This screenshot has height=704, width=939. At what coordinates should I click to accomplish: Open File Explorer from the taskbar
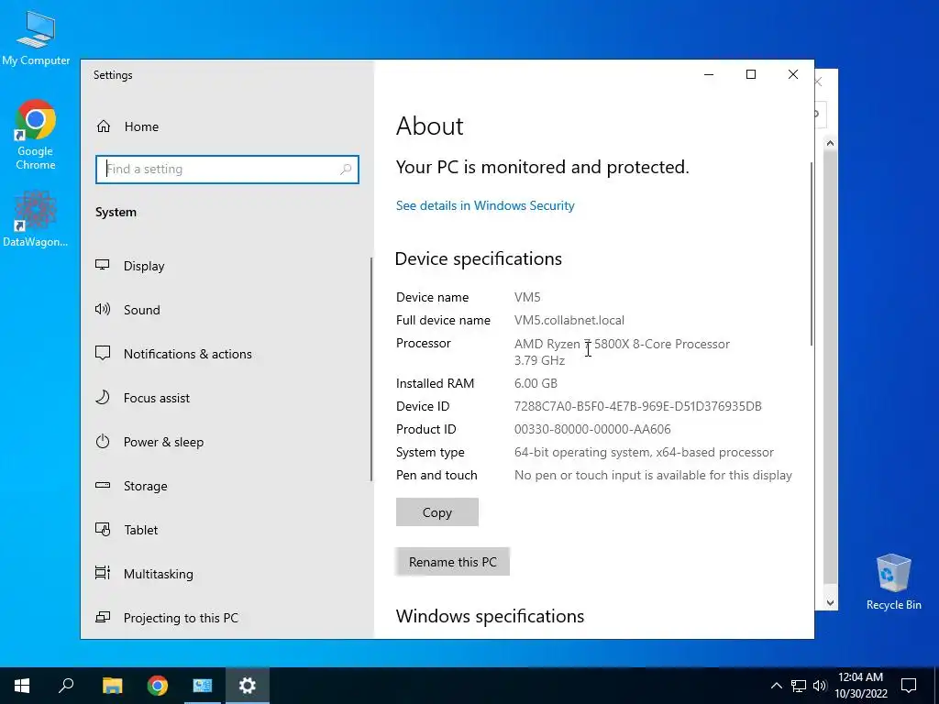112,686
